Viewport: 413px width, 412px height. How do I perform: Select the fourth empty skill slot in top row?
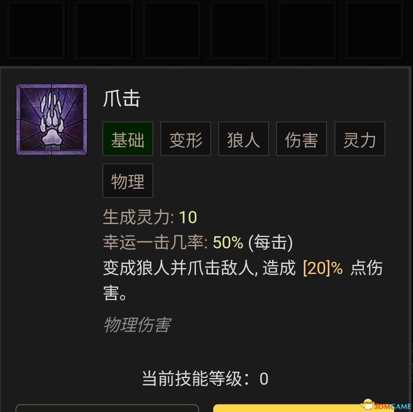pos(239,30)
